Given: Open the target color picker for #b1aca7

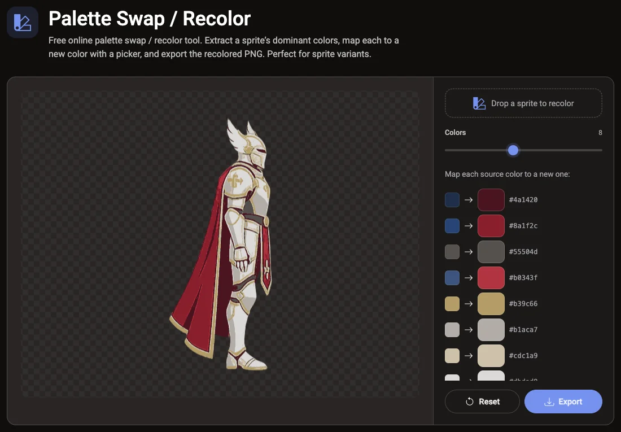Looking at the screenshot, I should (x=491, y=330).
